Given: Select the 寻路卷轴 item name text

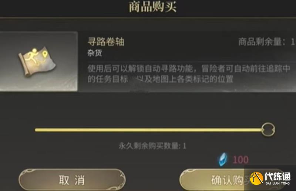Looking at the screenshot, I should click(x=106, y=41).
